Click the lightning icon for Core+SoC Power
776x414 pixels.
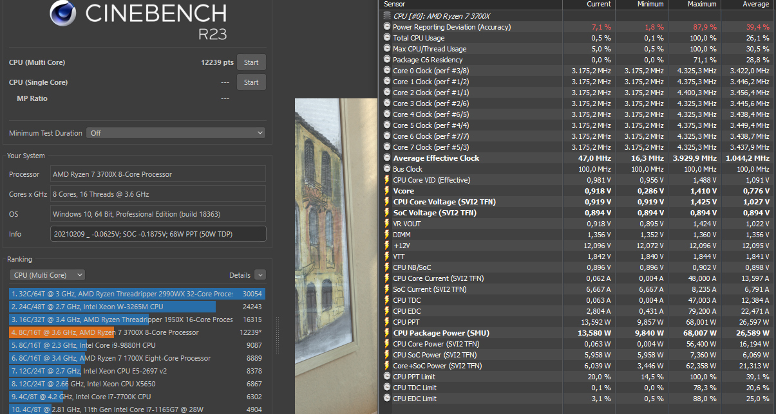(x=387, y=366)
